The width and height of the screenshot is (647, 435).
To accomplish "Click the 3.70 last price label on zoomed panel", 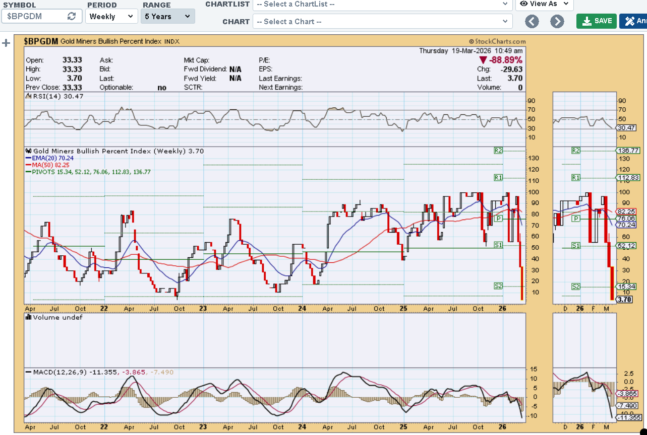I will (x=624, y=299).
